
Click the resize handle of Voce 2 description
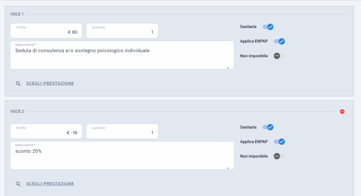coord(227,168)
